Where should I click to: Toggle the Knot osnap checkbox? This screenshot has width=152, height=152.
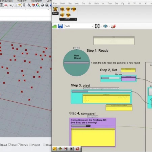pos(9,145)
